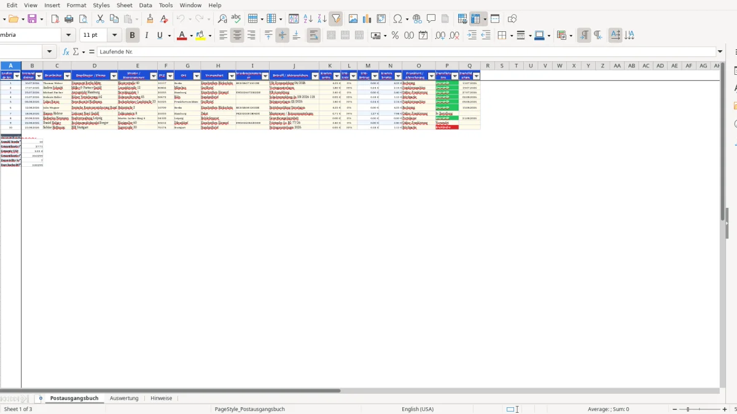Image resolution: width=737 pixels, height=414 pixels.
Task: Run the Spelling check
Action: [x=236, y=19]
